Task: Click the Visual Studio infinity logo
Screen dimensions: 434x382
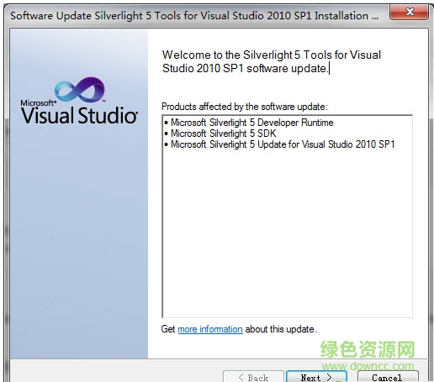Action: 80,90
